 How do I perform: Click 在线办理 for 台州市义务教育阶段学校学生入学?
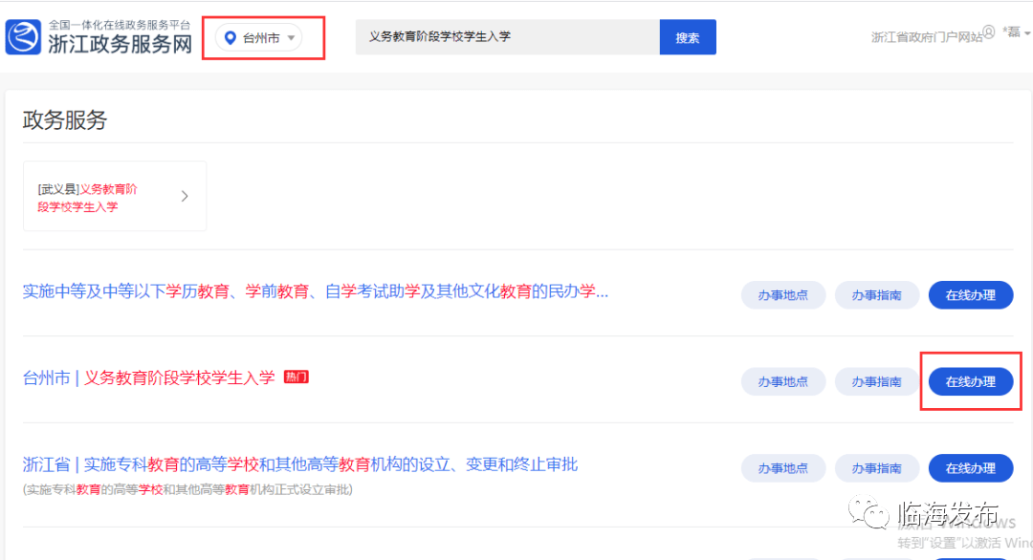971,380
